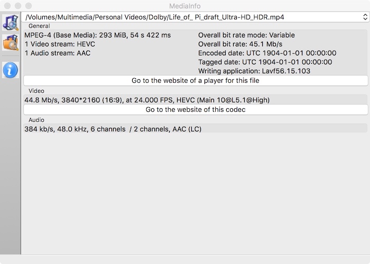Expand the file path dropdown arrows
Screen dimensions: 370x264
(x=365, y=17)
